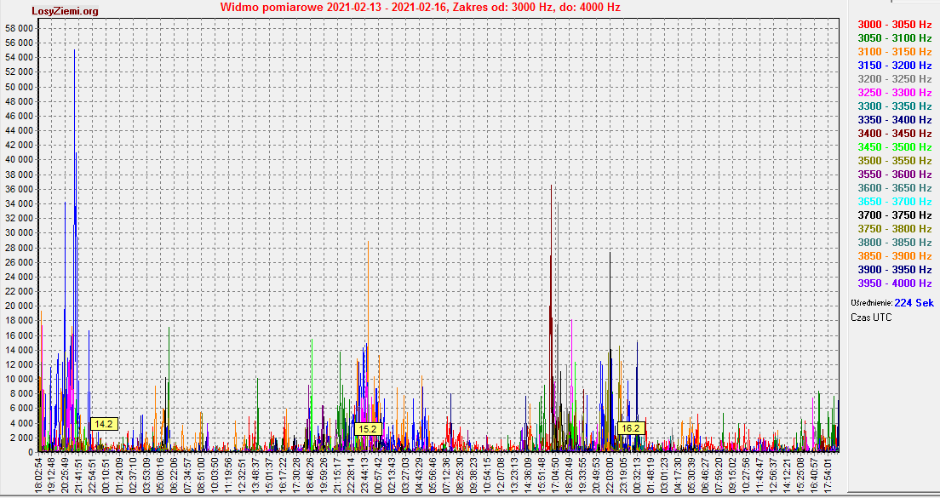Select the 16.2 date marker
940x498 pixels.
(x=631, y=428)
